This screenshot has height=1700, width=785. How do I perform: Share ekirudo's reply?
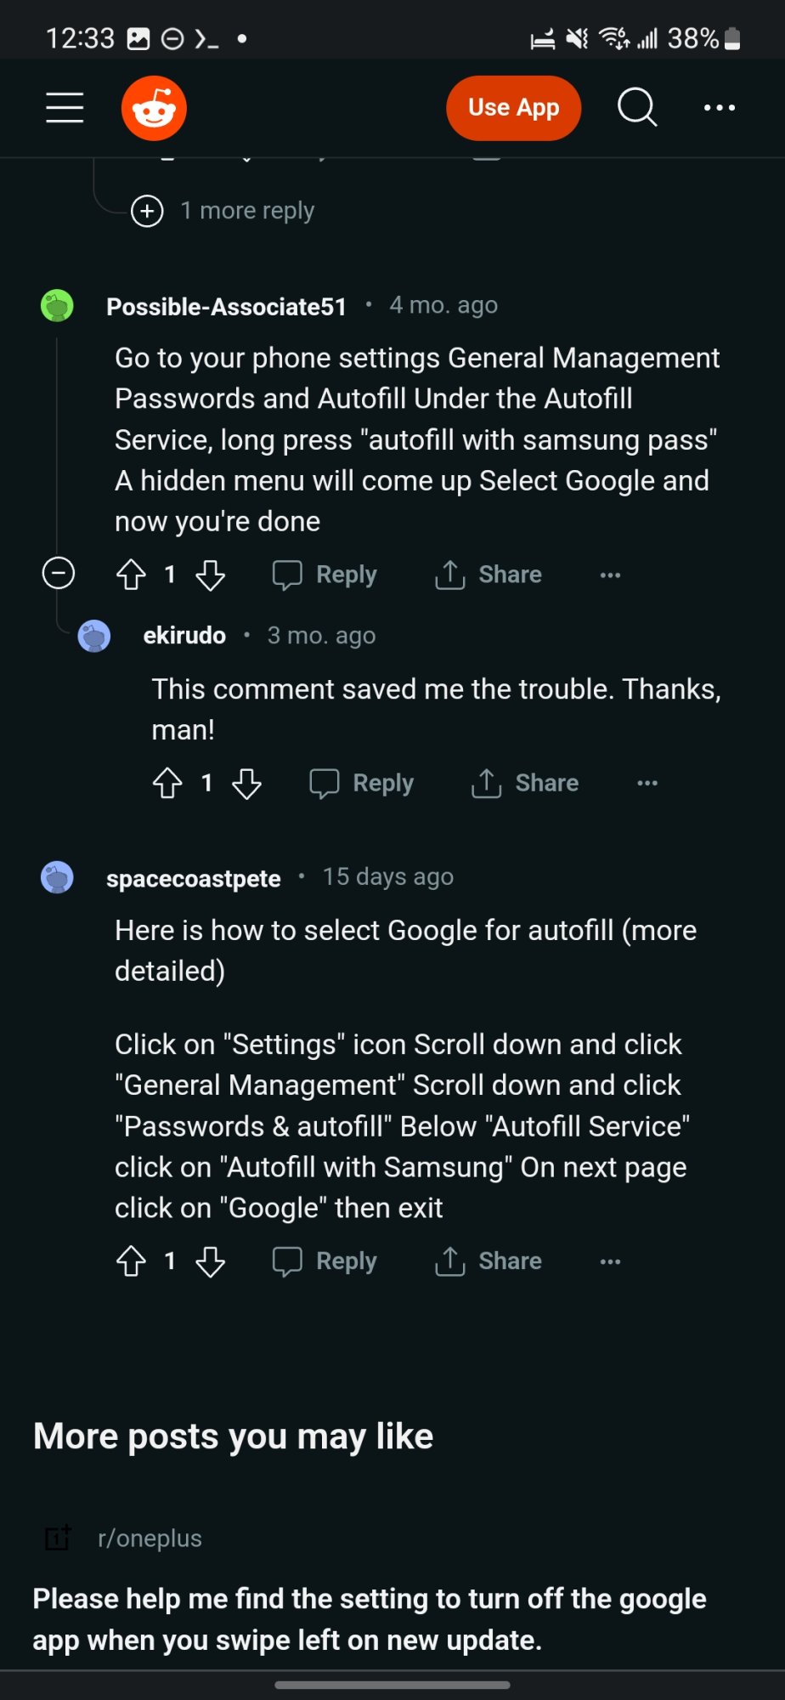point(525,783)
